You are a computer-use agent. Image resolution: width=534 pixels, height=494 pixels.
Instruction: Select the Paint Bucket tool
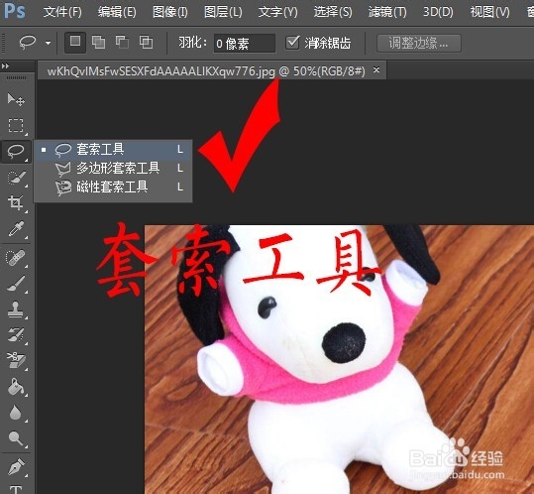pyautogui.click(x=16, y=387)
